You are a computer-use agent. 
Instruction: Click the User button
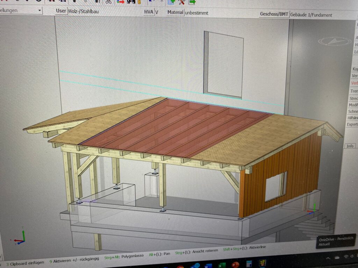click(61, 11)
